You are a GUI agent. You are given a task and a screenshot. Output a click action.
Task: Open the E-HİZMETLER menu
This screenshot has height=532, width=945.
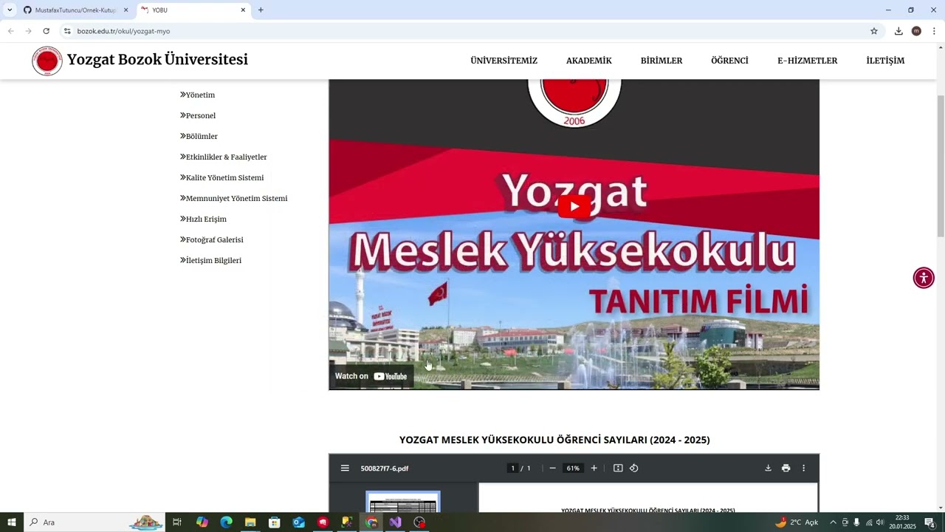coord(808,61)
